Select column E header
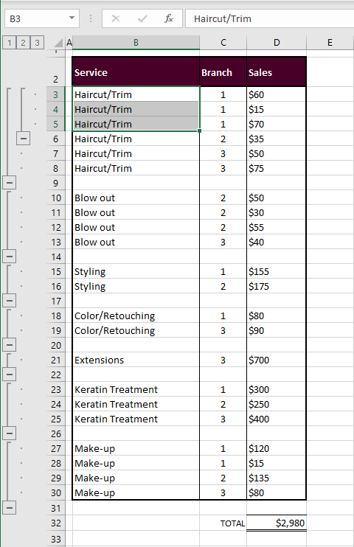Image resolution: width=354 pixels, height=547 pixels. coord(330,43)
